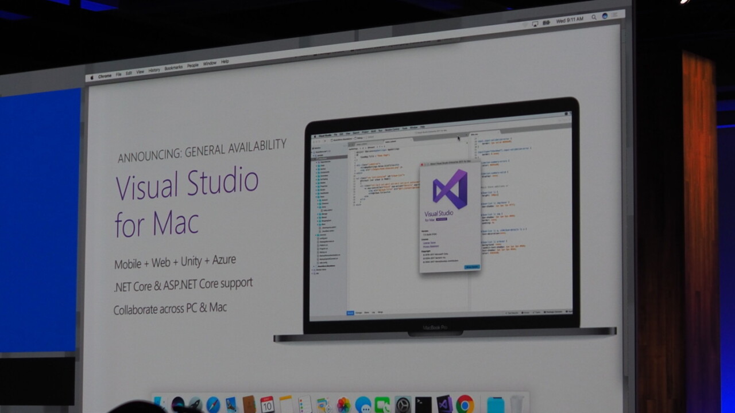Open the History menu
This screenshot has width=735, height=413.
click(x=154, y=70)
